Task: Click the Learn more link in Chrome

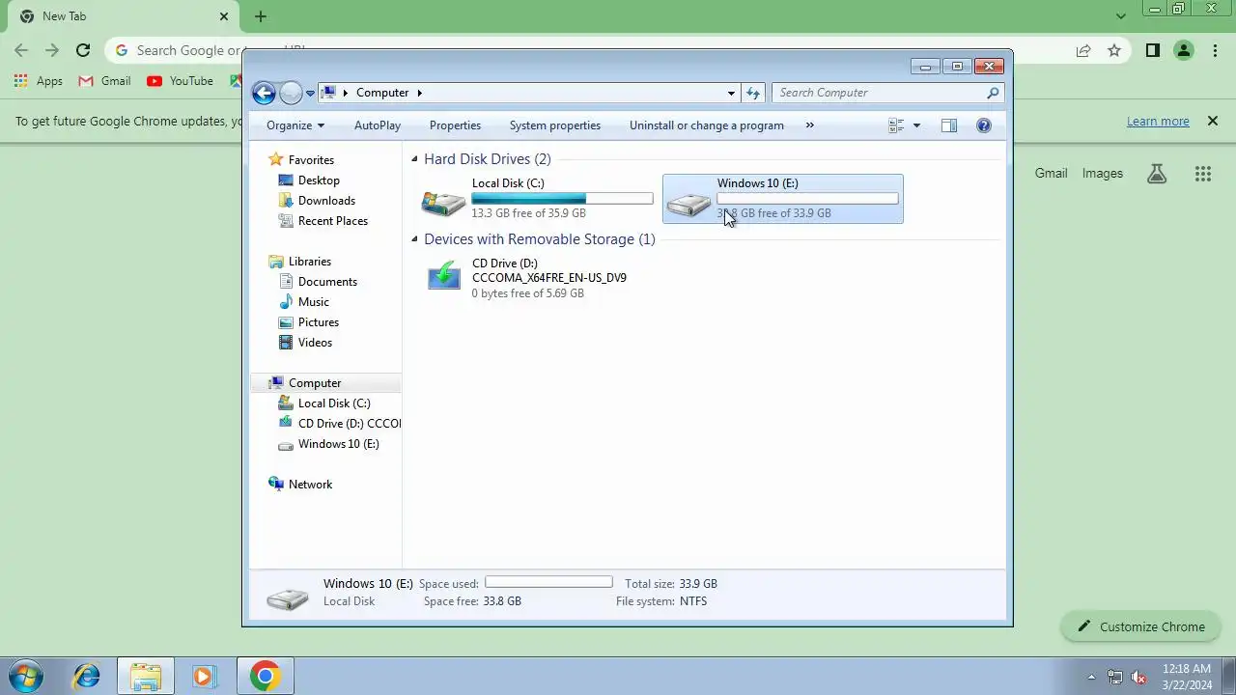Action: pyautogui.click(x=1158, y=122)
